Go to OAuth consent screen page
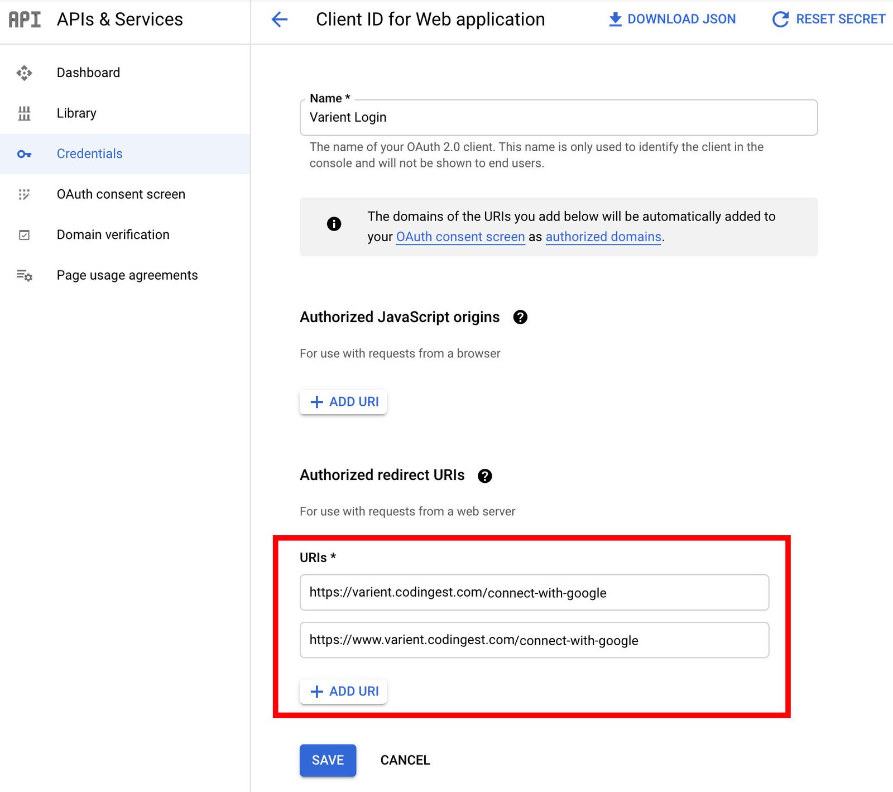 click(x=121, y=194)
